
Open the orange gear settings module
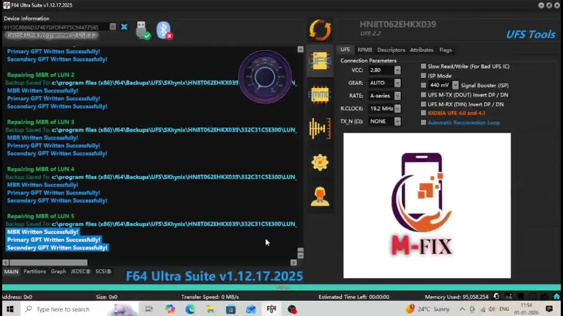320,162
